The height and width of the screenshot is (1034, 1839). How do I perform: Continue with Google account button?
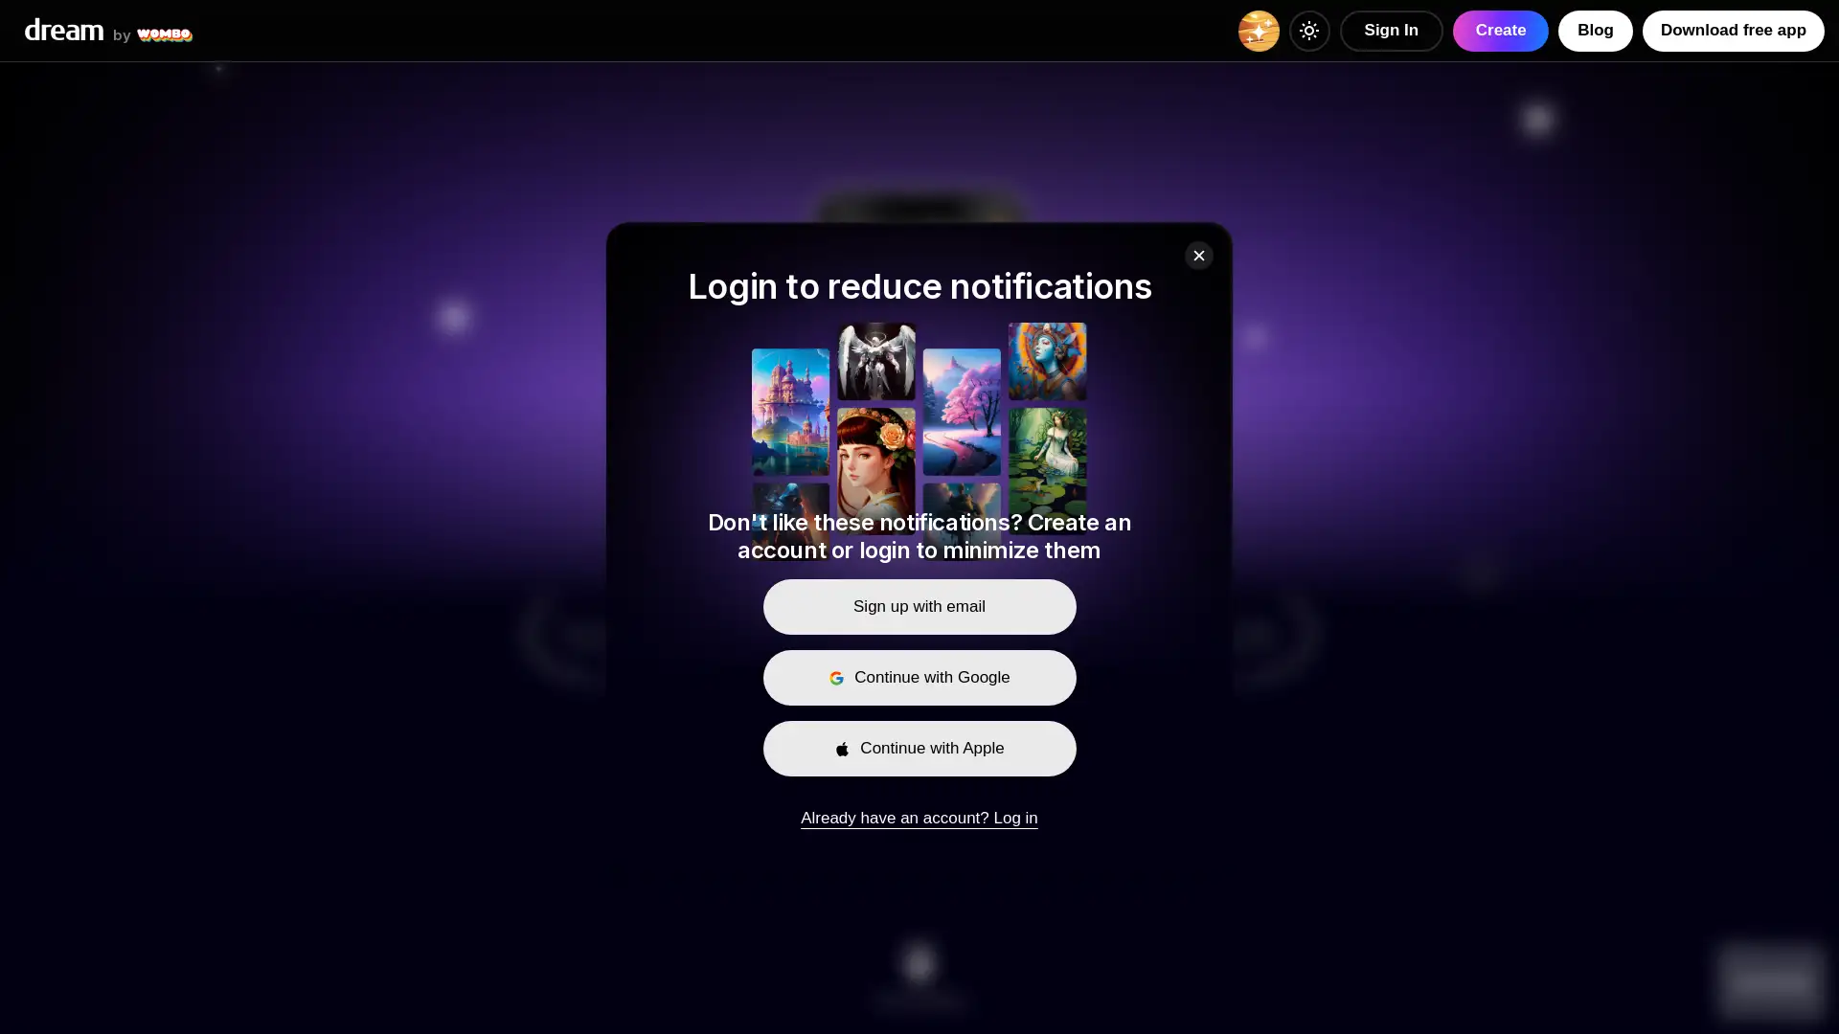coord(919,678)
